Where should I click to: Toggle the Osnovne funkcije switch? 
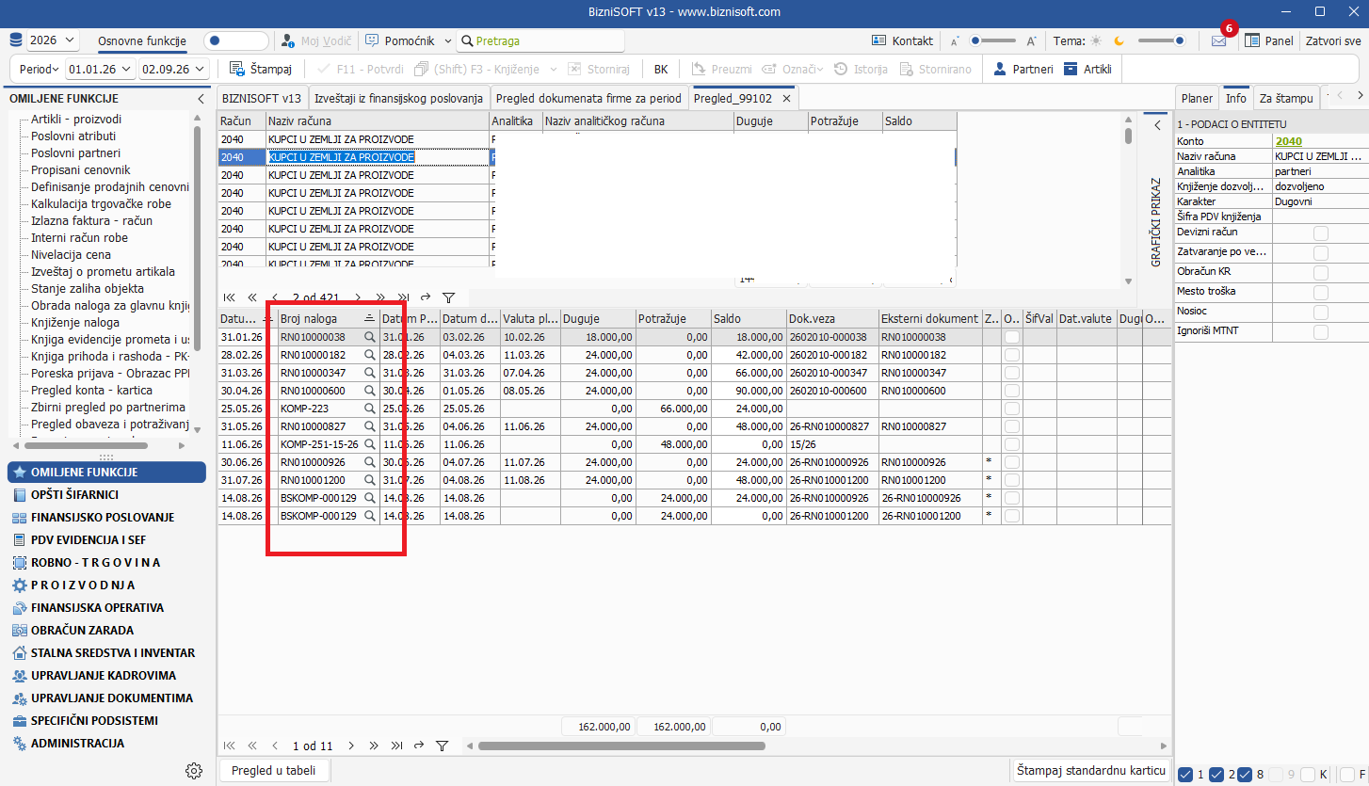(x=236, y=40)
